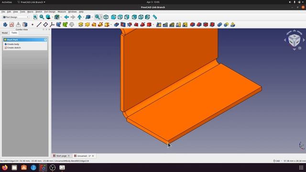306x172 pixels.
Task: Open the additive primitive dropdown
Action: point(111,25)
